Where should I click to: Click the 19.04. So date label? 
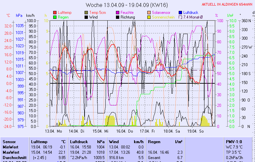[x=198, y=131]
